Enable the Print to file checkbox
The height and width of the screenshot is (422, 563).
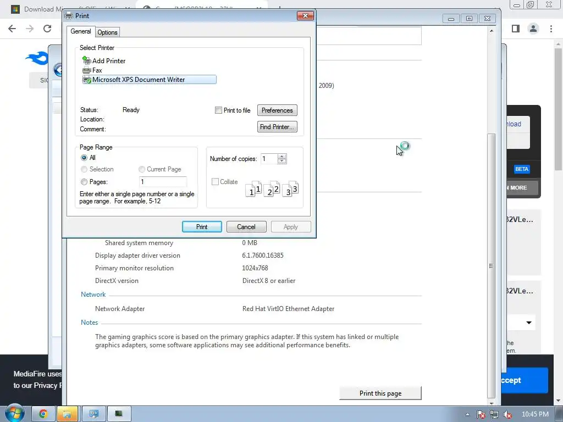click(218, 110)
